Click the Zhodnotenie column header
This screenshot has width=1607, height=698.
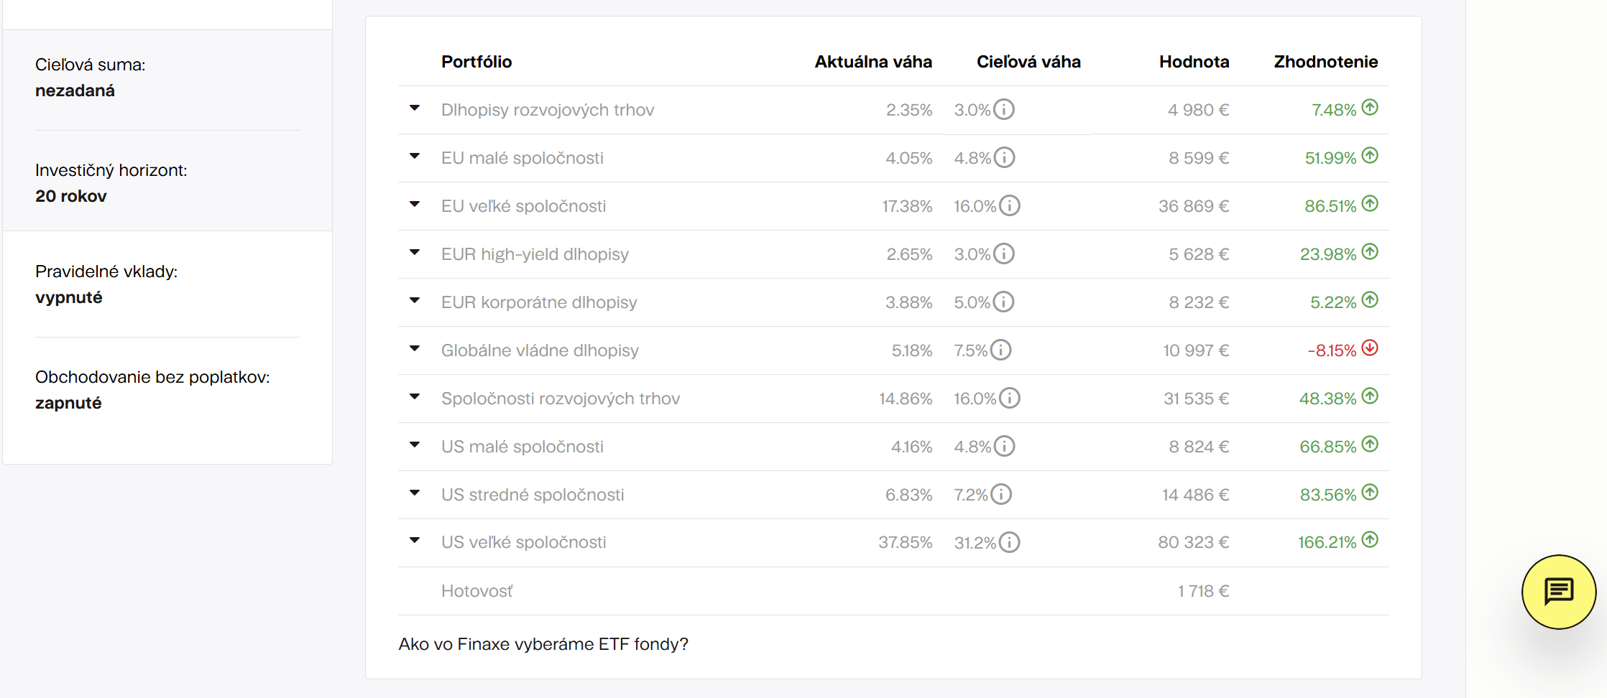[1325, 62]
